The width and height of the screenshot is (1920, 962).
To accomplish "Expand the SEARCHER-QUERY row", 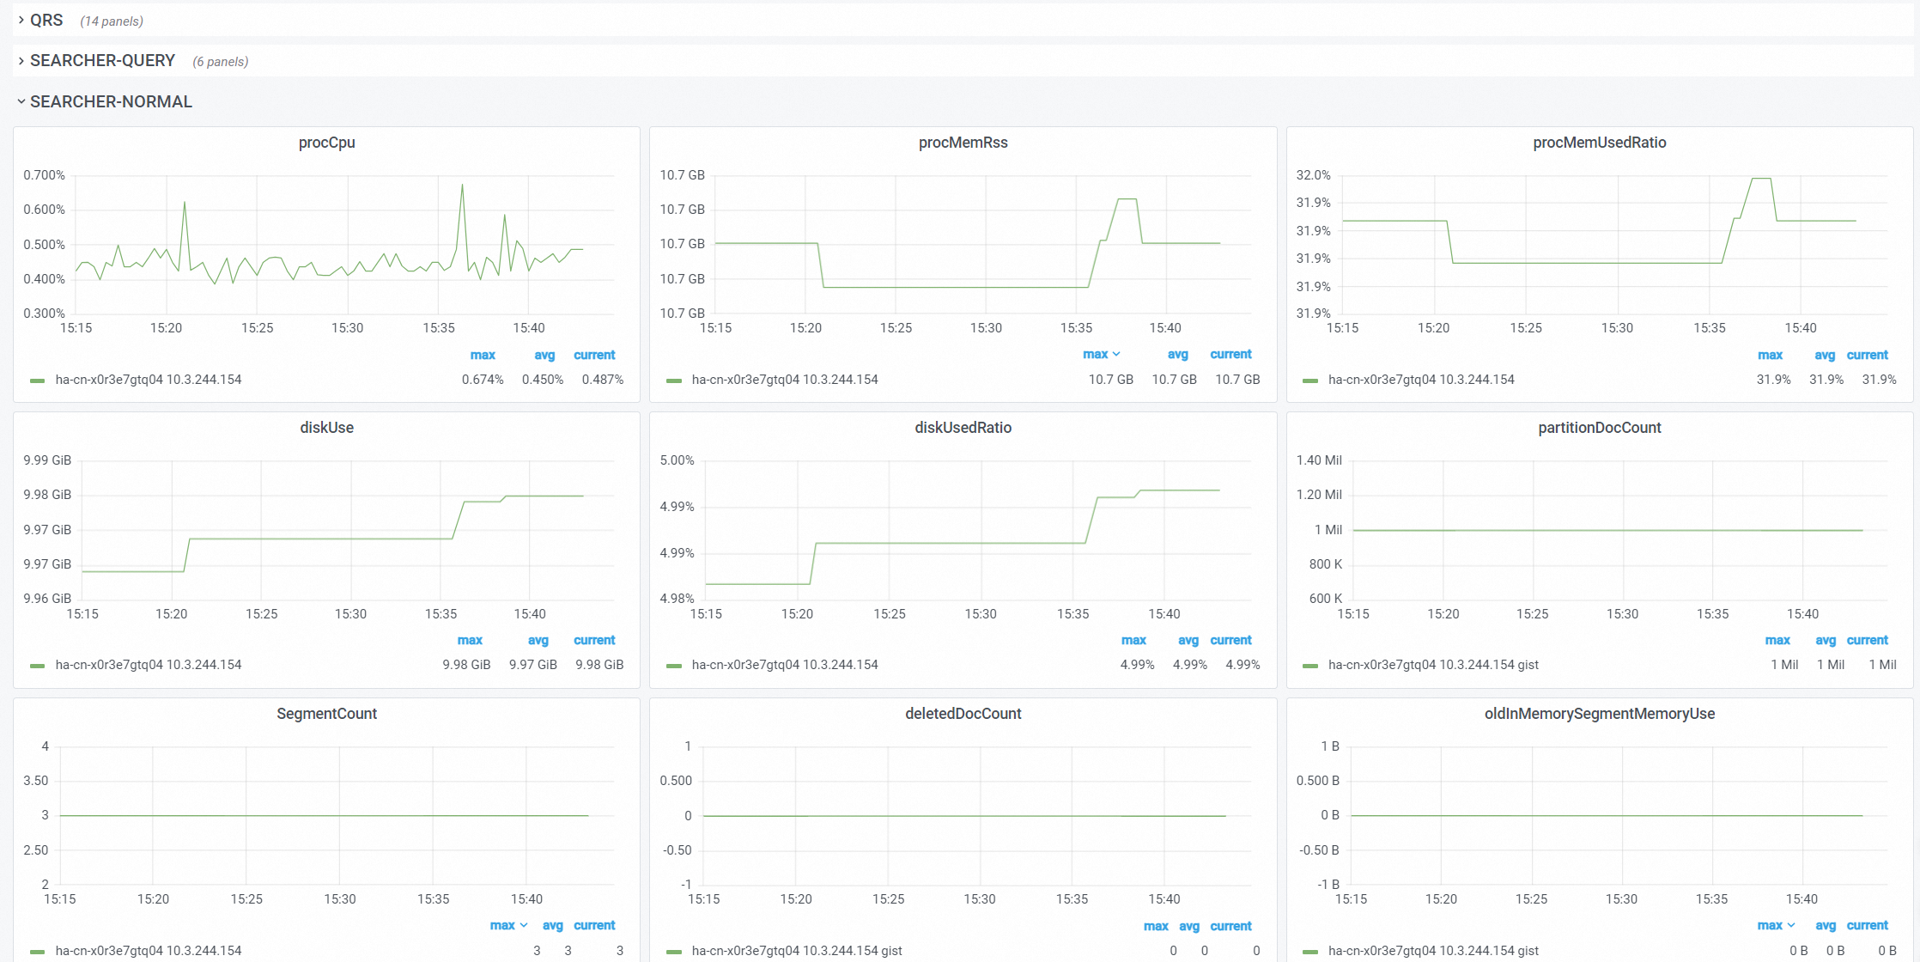I will (102, 61).
